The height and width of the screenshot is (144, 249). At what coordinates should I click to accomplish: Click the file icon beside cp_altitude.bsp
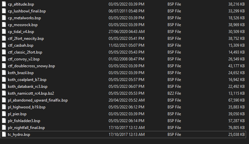pos(4,4)
